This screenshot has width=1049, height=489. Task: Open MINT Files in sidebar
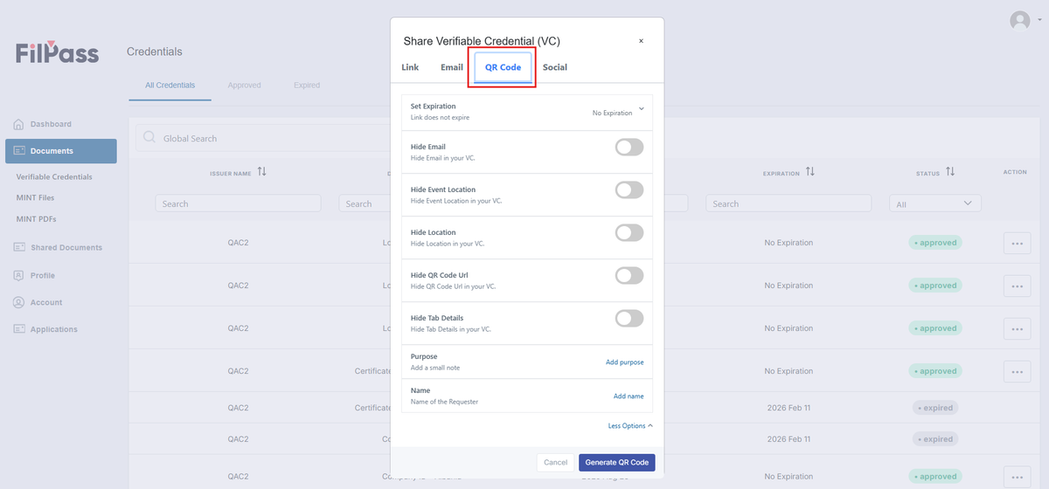(x=35, y=198)
